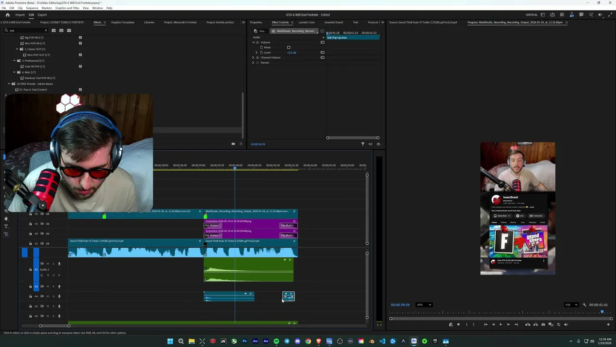Click the Level value 15.0 dB
The image size is (616, 347).
tap(292, 53)
